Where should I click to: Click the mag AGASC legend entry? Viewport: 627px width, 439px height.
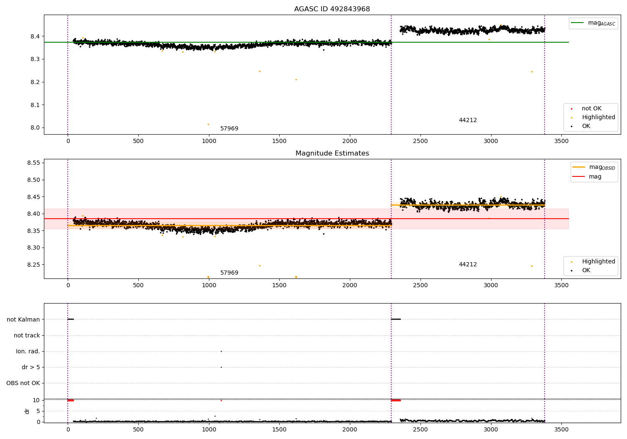tap(593, 23)
